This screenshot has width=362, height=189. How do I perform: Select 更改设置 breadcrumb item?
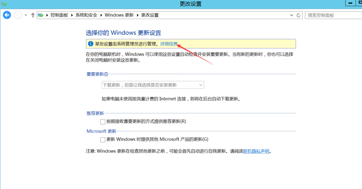point(150,15)
